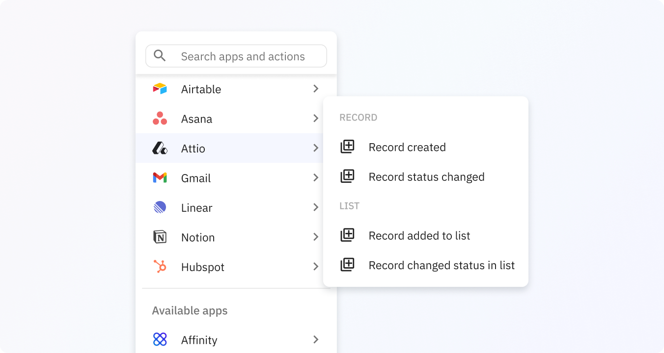Screen dimensions: 664x353
Task: Expand the Affinity submenu chevron
Action: [x=316, y=339]
